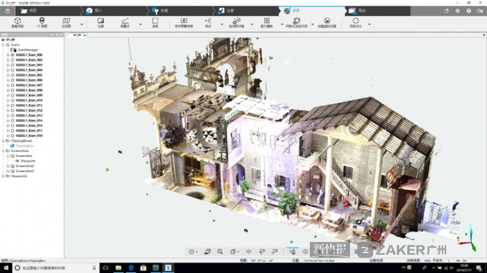Viewport: 487px width, 273px height.
Task: Click the zoom magnifier icon in bottom toolbar
Action: (x=220, y=251)
